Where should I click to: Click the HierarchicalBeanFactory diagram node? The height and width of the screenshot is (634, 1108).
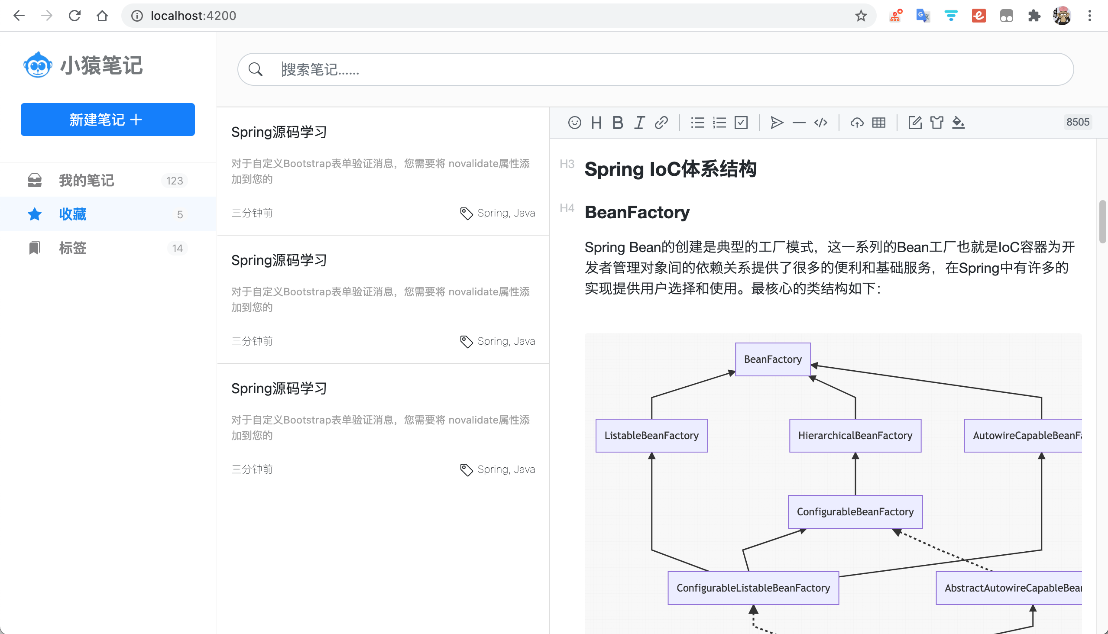tap(855, 435)
